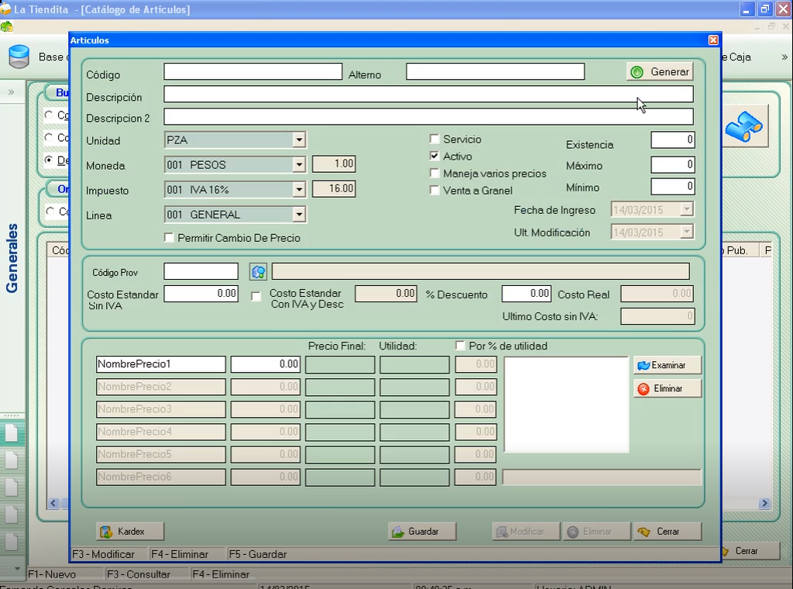Click the supplier lookup icon beside Código Prov

258,271
